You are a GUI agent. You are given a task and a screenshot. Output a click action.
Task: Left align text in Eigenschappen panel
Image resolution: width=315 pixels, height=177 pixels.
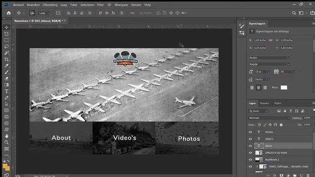tap(252, 88)
